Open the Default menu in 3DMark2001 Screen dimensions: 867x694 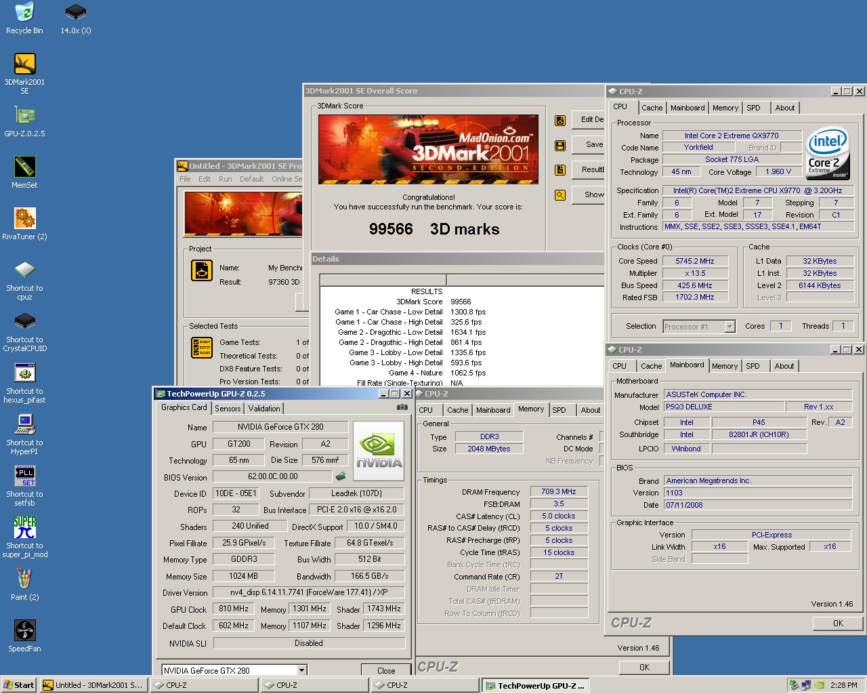(251, 179)
